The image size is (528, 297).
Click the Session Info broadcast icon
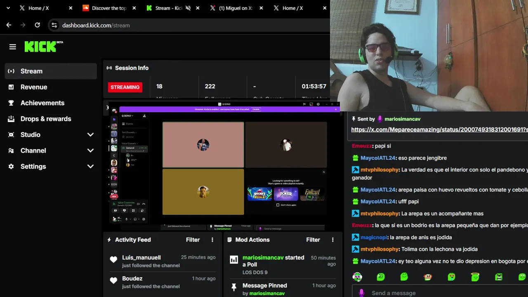pos(109,68)
